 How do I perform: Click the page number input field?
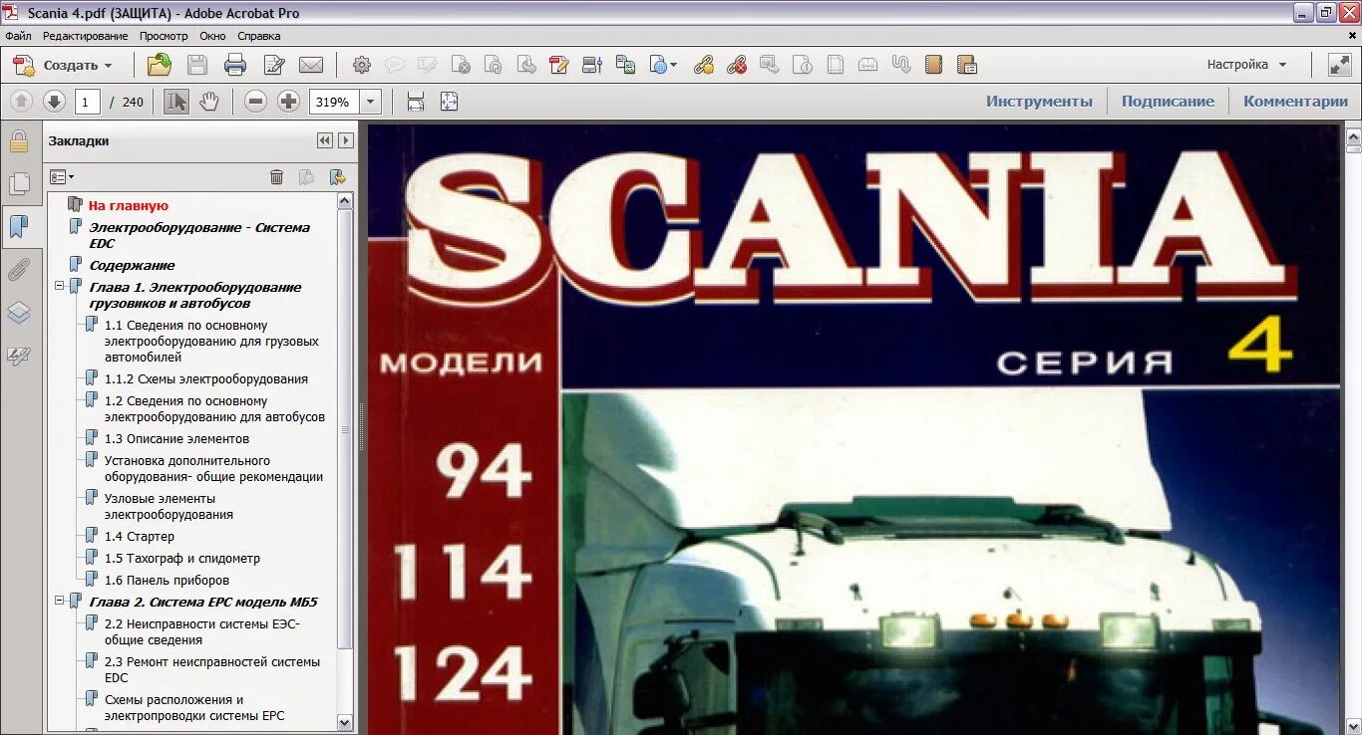(x=87, y=102)
